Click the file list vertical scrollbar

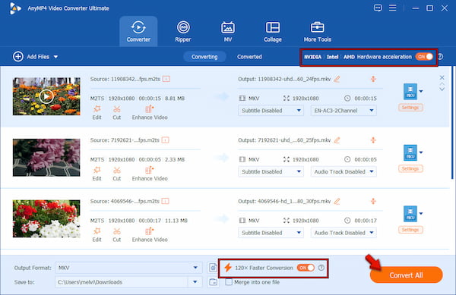tap(452, 122)
